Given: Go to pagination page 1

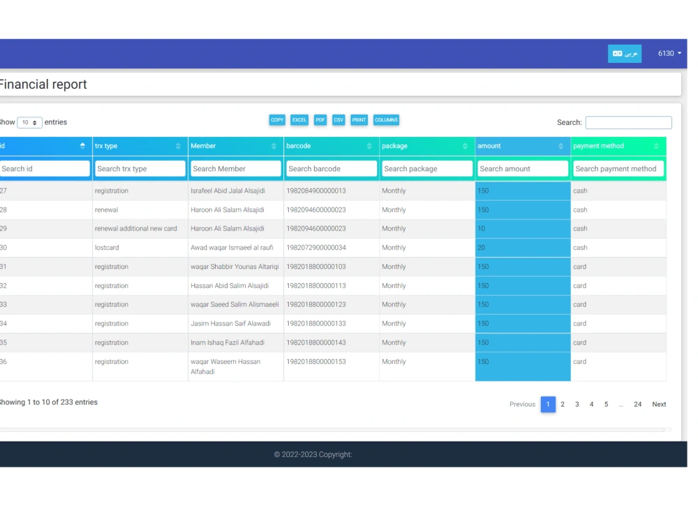Looking at the screenshot, I should point(548,404).
